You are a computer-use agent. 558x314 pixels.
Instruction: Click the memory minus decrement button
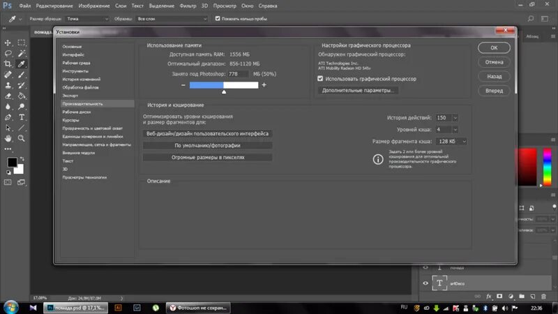tap(183, 84)
